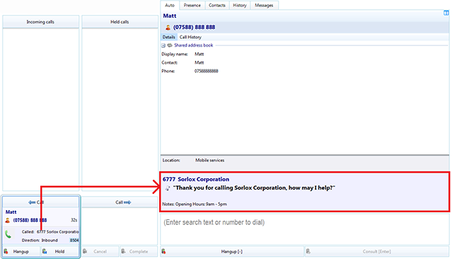Image resolution: width=452 pixels, height=259 pixels.
Task: Put Matt's call on Hold
Action: tap(59, 251)
